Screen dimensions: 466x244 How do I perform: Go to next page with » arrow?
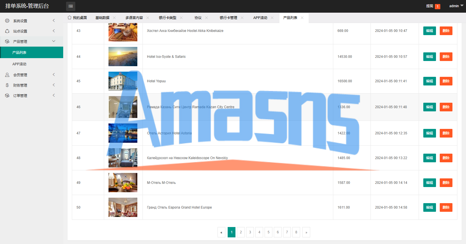point(306,232)
